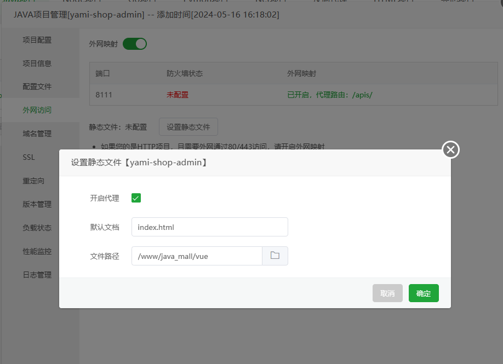Click the 取消 cancel button
Viewport: 503px width, 364px height.
387,293
